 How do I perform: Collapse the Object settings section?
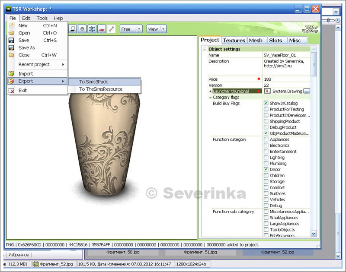[205, 49]
